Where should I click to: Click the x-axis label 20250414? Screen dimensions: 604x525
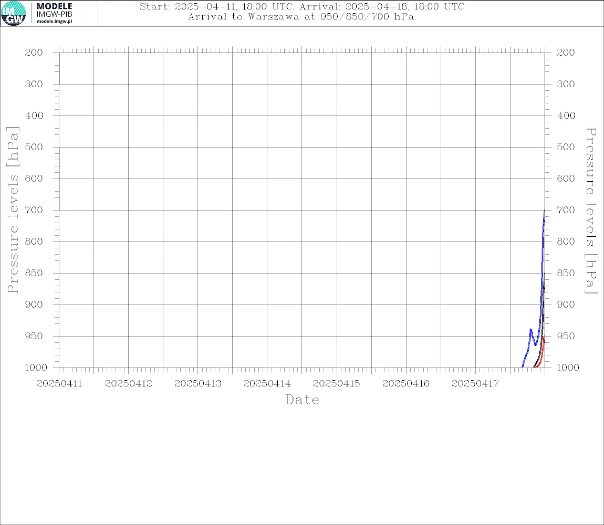point(267,384)
